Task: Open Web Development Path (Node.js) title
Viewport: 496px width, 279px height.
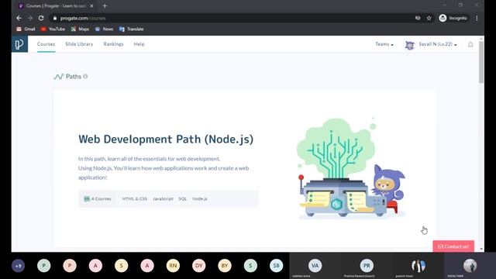Action: tap(166, 139)
